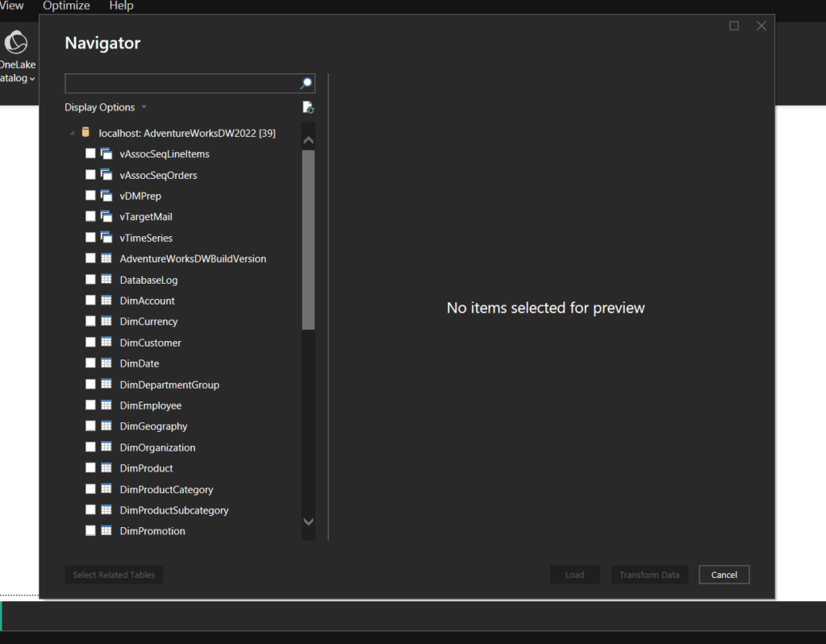The width and height of the screenshot is (826, 644).
Task: Open the Help ribbon tab
Action: point(121,6)
